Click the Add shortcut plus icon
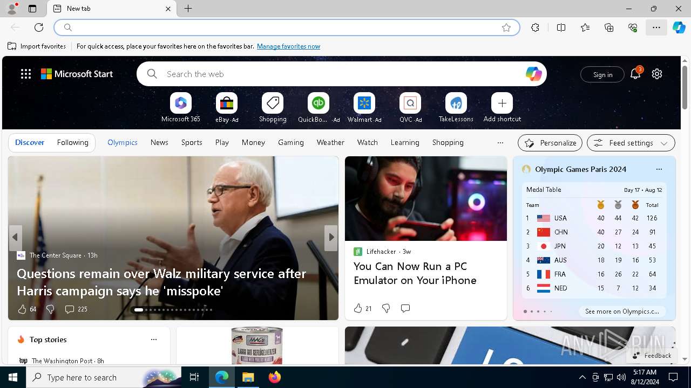This screenshot has width=691, height=388. point(502,103)
